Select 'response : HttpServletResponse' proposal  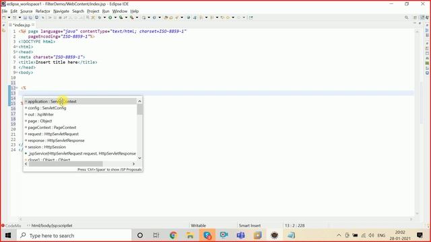[80, 140]
